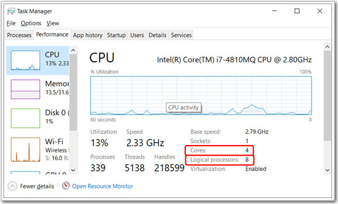Viewport: 338px width, 204px height.
Task: Open the Services tab
Action: 181,35
